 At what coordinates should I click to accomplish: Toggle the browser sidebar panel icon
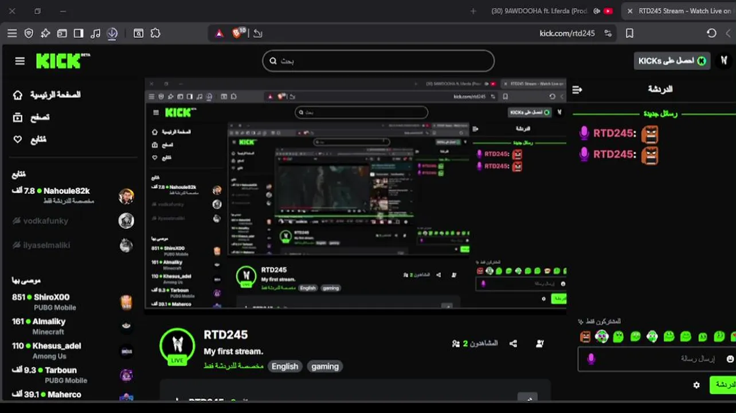(79, 33)
